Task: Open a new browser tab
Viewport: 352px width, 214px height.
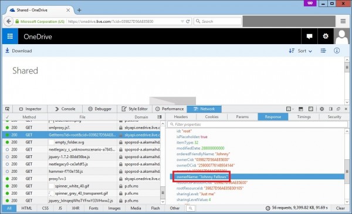Action: (79, 10)
